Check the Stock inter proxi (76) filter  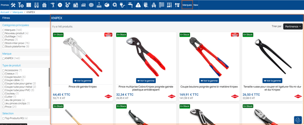[x=4, y=43]
